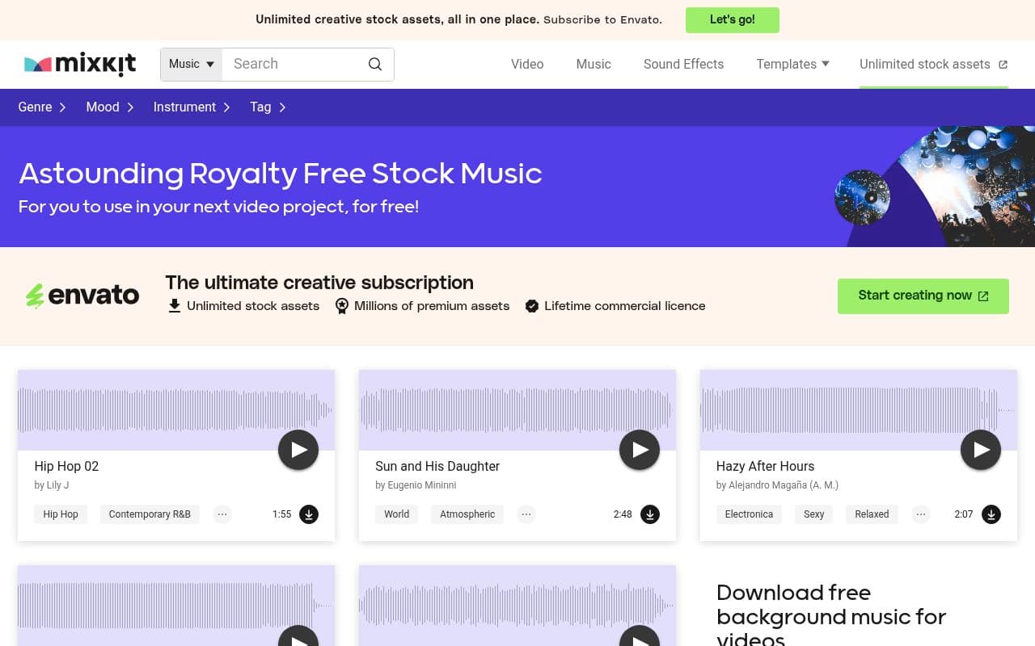
Task: Expand the Genre filter
Action: pos(42,107)
